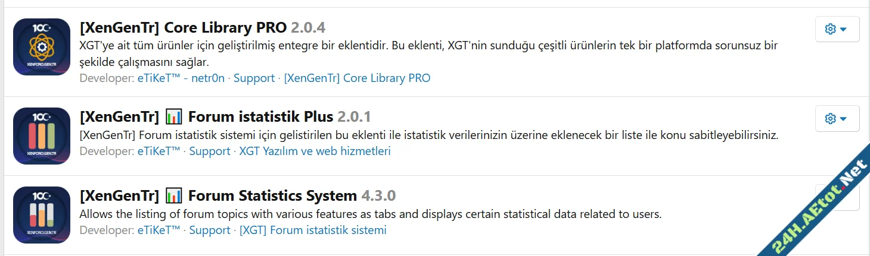Click eTiKeT™ developer link under Forum istatistik Plus
Screen dimensions: 870x256
(x=159, y=151)
